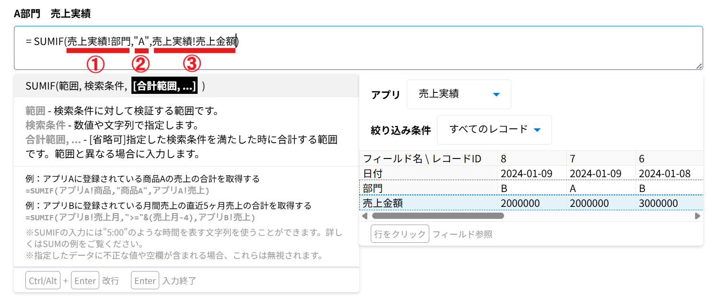
Task: Click the 行をクリック key hint
Action: click(x=400, y=234)
